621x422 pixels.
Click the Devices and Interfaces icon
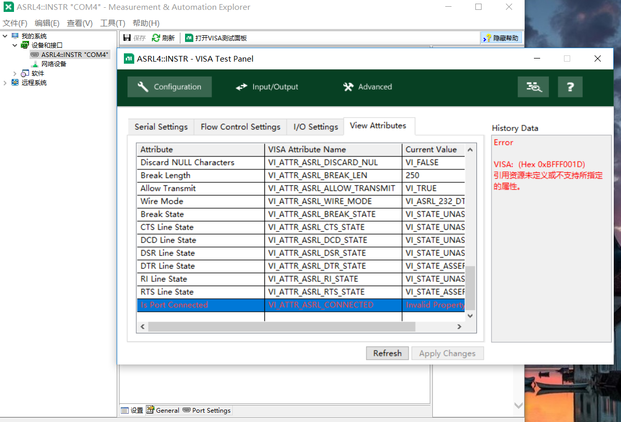pyautogui.click(x=25, y=45)
